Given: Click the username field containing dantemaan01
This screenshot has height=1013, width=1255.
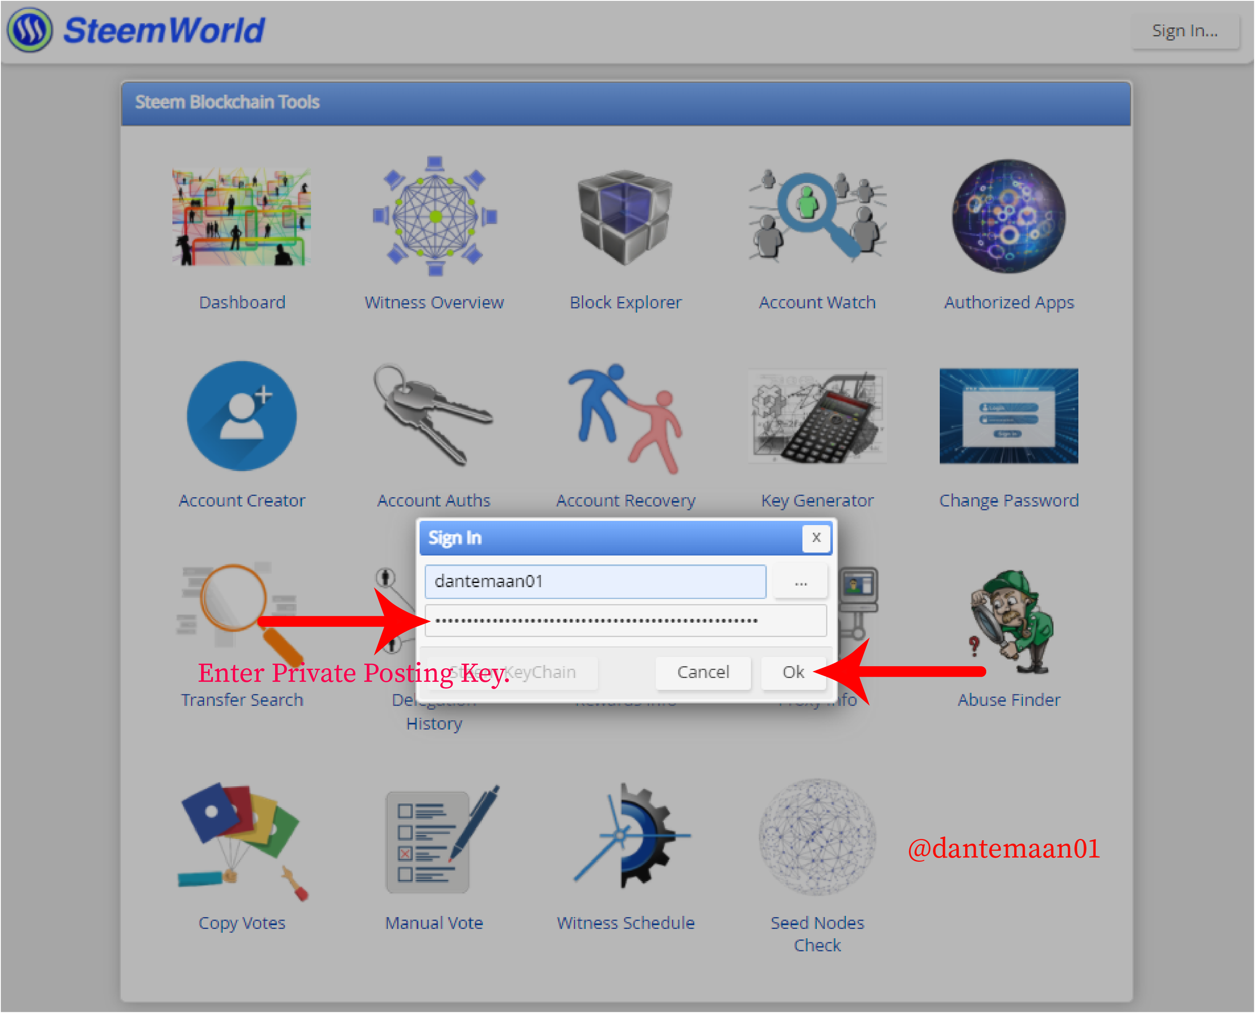Looking at the screenshot, I should point(595,582).
